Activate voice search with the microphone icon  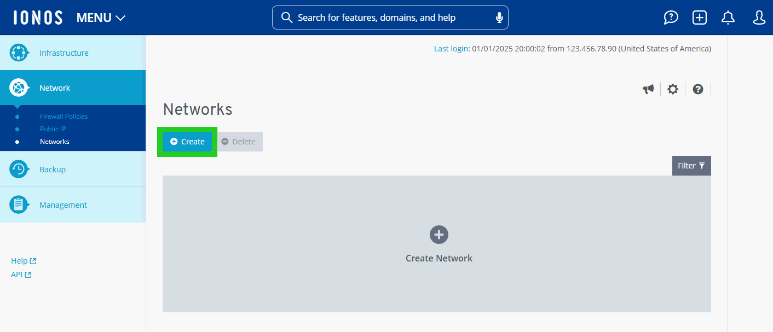[x=499, y=17]
